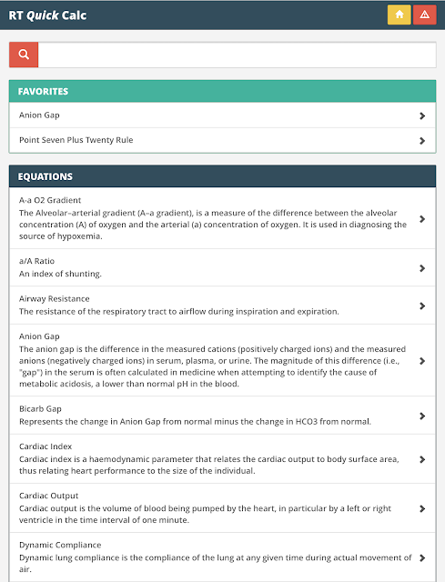Click the a/A Ratio chevron arrow
This screenshot has width=445, height=582.
(x=422, y=268)
